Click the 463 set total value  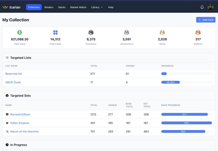coord(146,131)
